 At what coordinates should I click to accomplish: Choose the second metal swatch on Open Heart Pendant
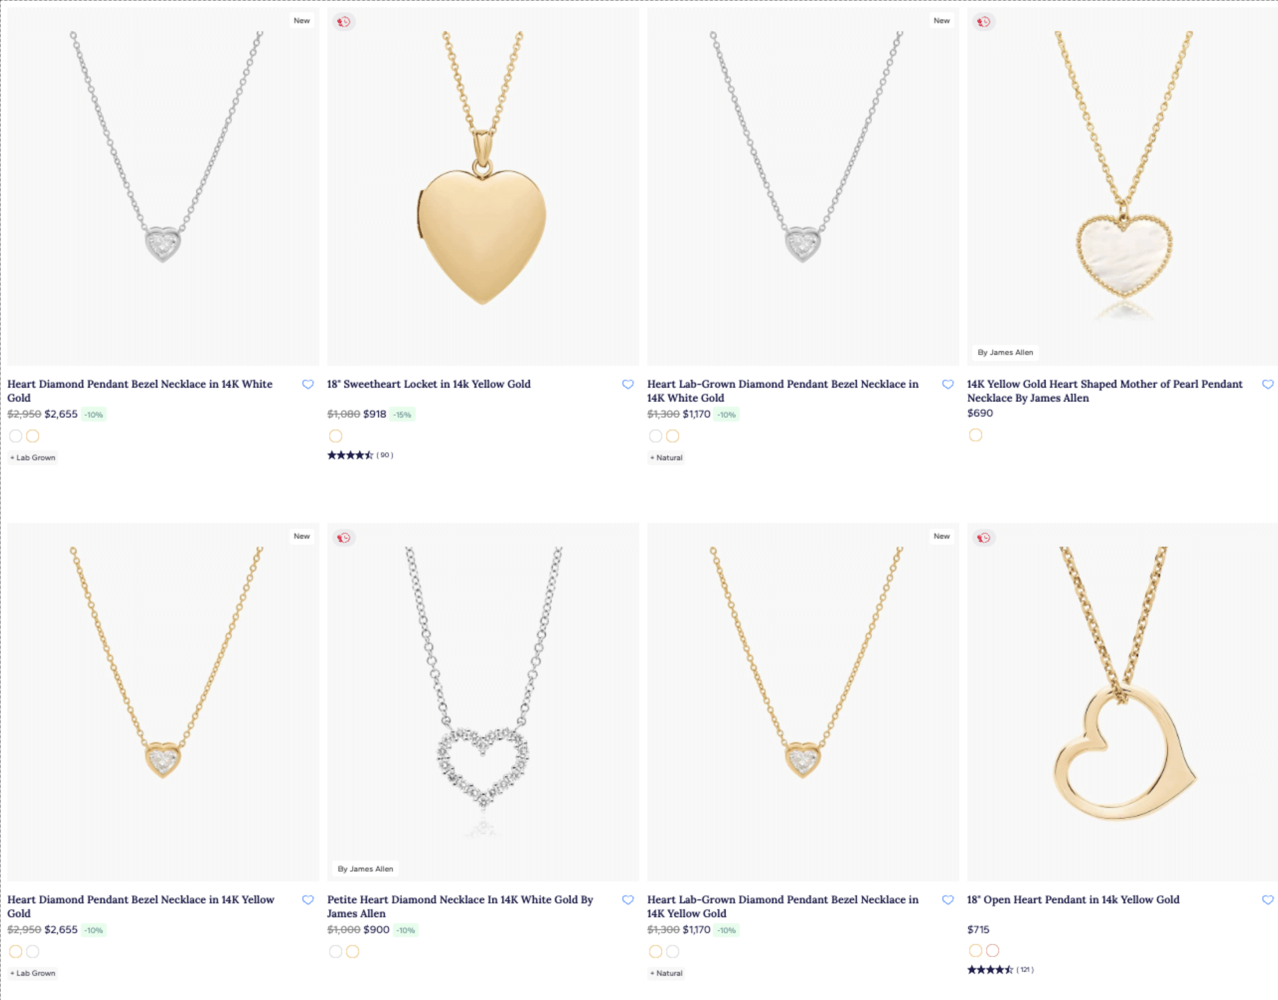coord(992,950)
